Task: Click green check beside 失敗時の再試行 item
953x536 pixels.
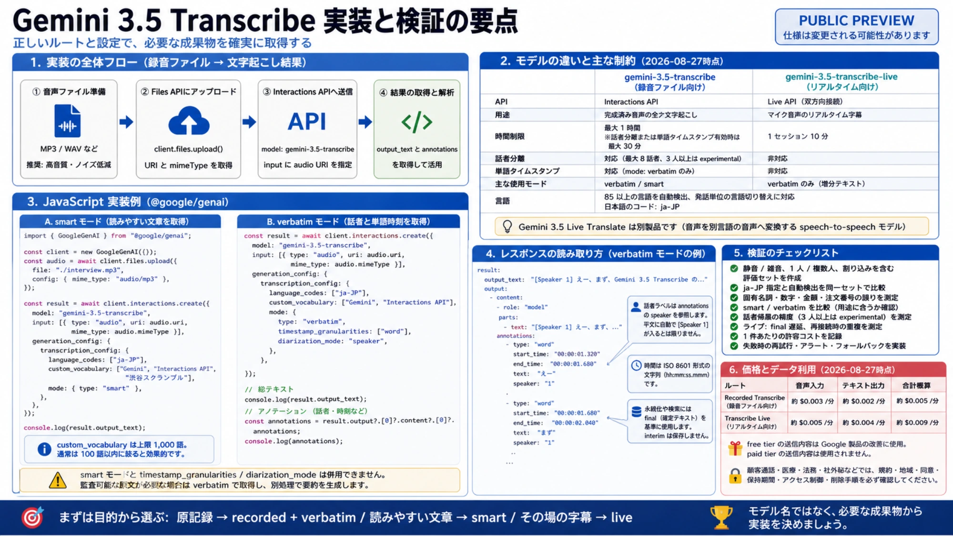Action: (x=734, y=346)
